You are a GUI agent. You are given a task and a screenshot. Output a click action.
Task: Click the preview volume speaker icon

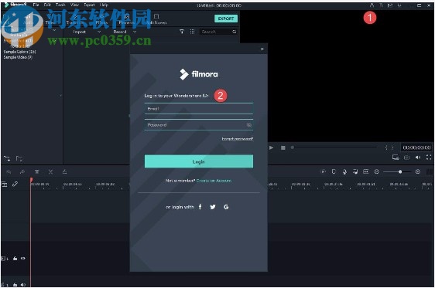coord(418,158)
